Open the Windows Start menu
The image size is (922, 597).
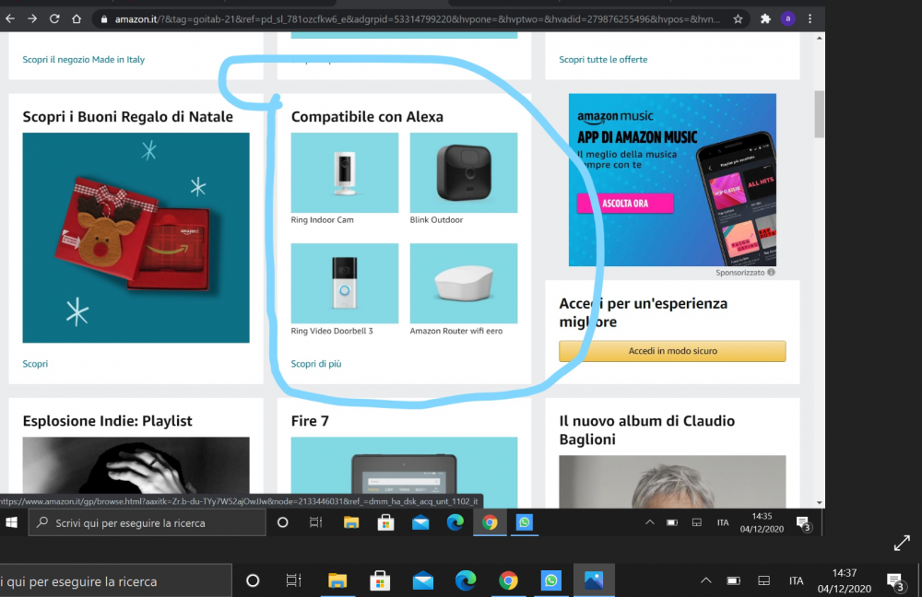coord(11,522)
